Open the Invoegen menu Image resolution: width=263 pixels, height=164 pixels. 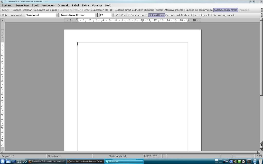tap(48, 5)
